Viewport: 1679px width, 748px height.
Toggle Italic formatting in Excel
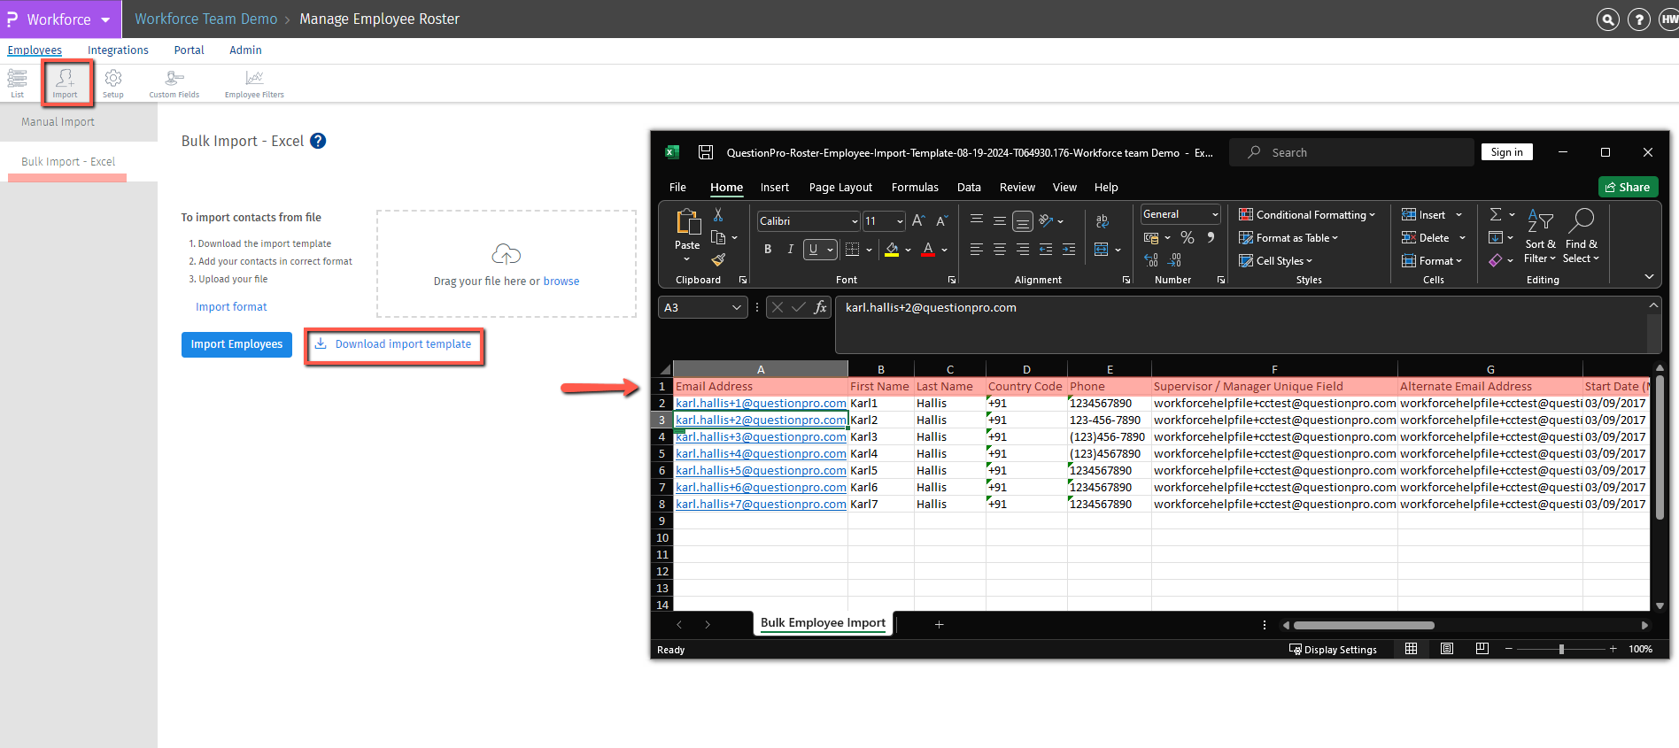pyautogui.click(x=790, y=250)
